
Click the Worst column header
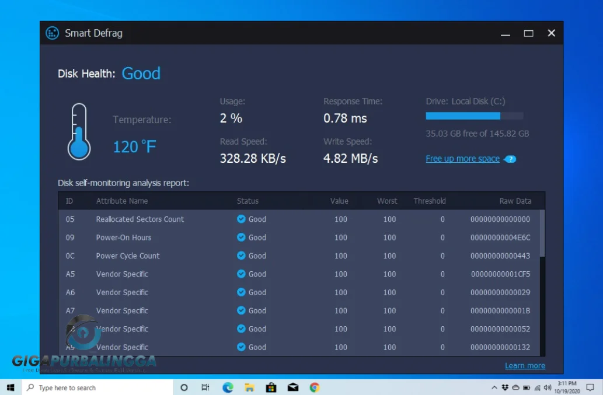[x=387, y=201]
